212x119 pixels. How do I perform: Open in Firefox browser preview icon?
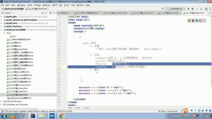pyautogui.click(x=193, y=20)
